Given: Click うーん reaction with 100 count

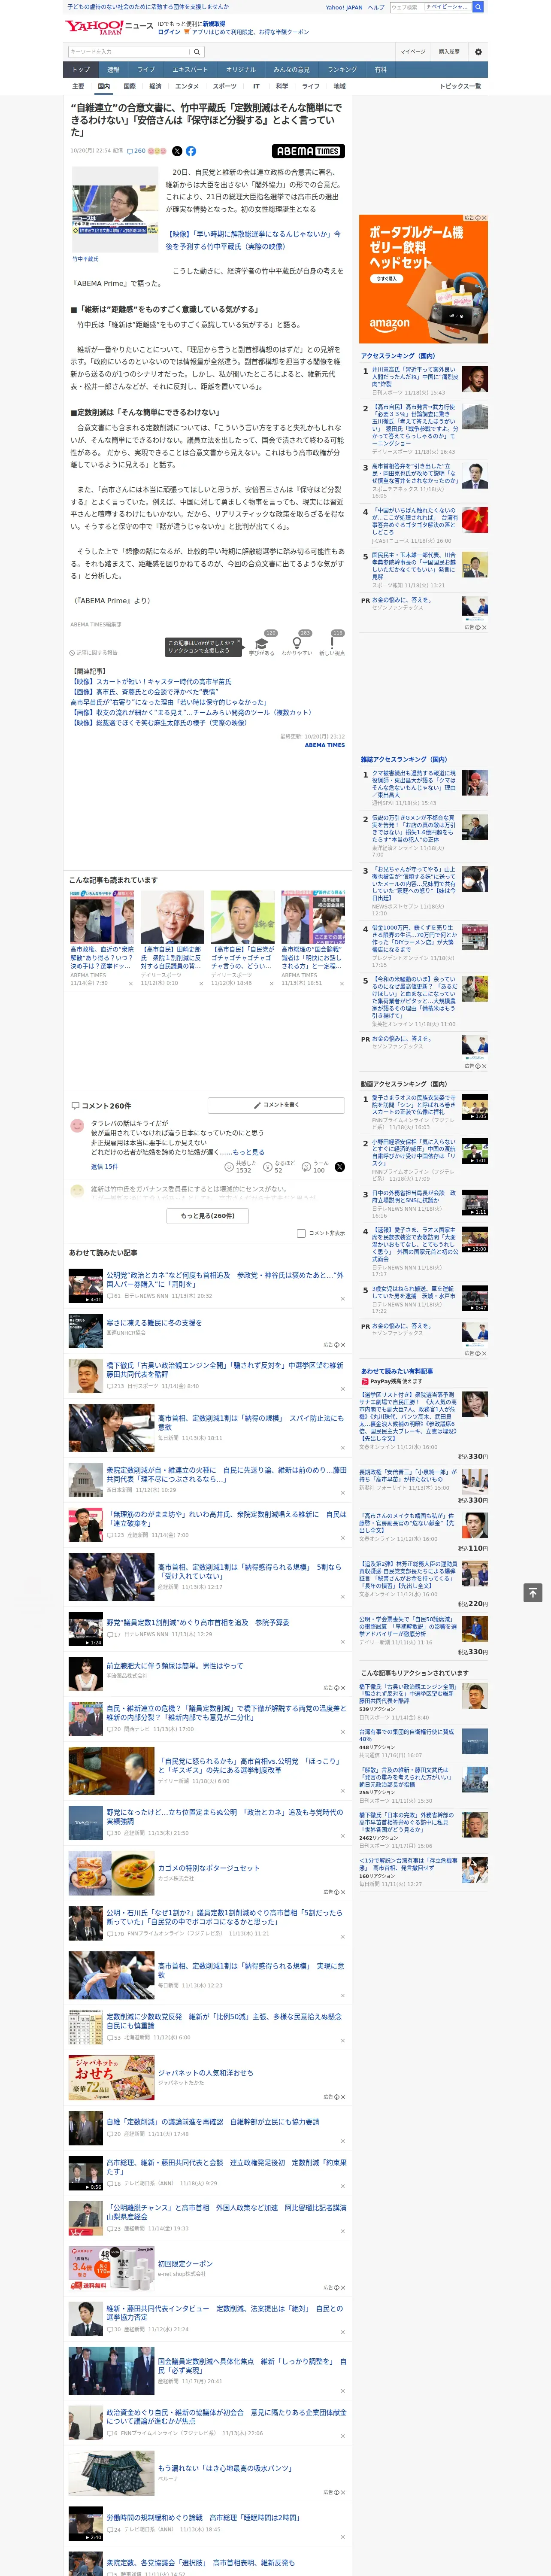Looking at the screenshot, I should (315, 1167).
